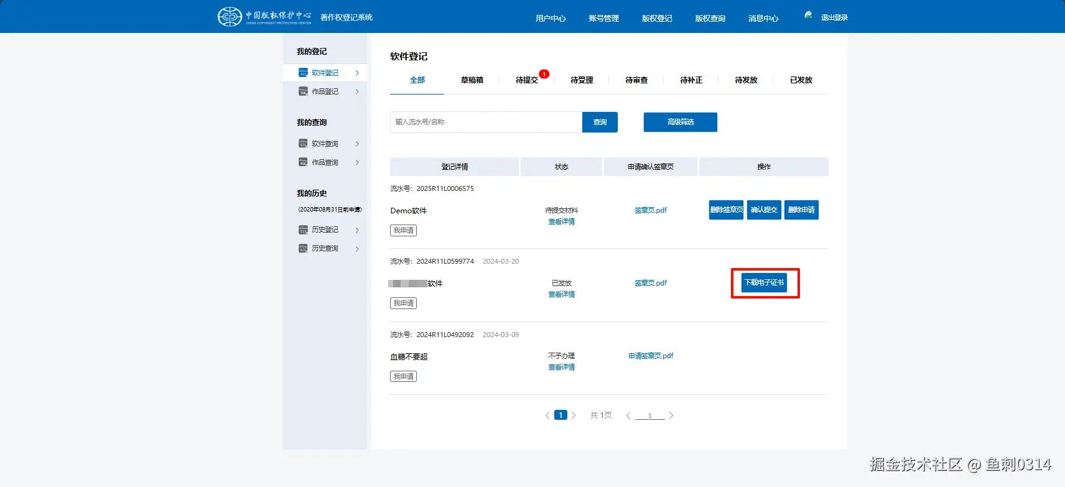Click 下载电子证书 button
Viewport: 1065px width, 487px height.
pyautogui.click(x=765, y=282)
